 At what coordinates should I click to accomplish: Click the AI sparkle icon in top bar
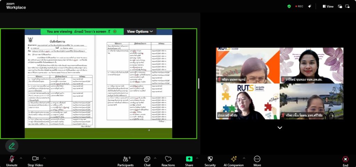(309, 6)
